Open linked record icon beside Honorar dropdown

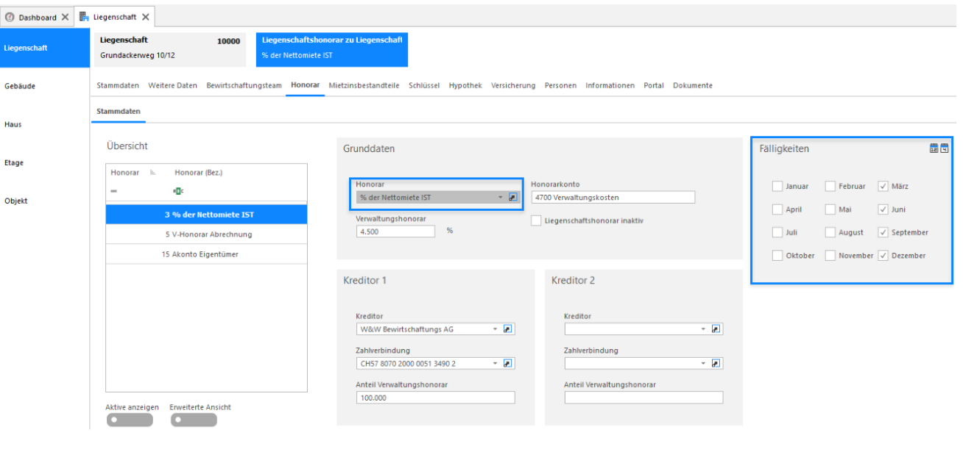(513, 197)
